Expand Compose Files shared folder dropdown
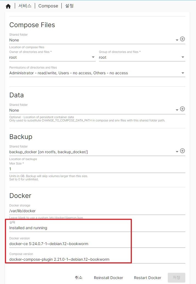Screen dimensions: 196x284 177,40
